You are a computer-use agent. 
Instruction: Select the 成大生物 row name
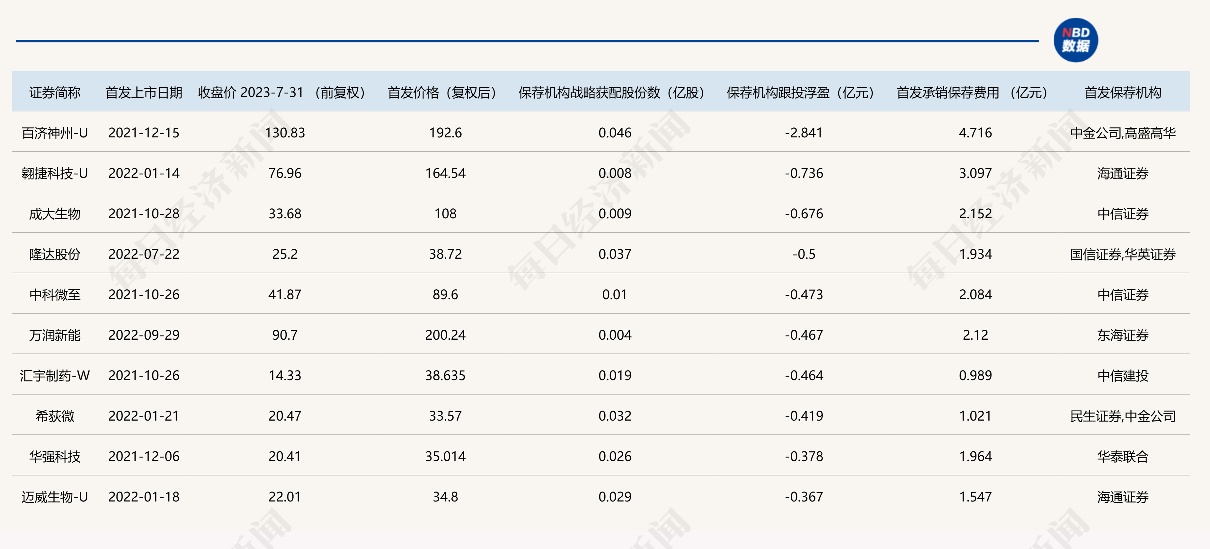point(55,213)
